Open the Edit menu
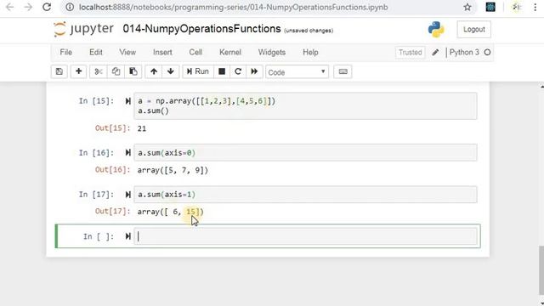544x306 pixels. click(x=96, y=53)
